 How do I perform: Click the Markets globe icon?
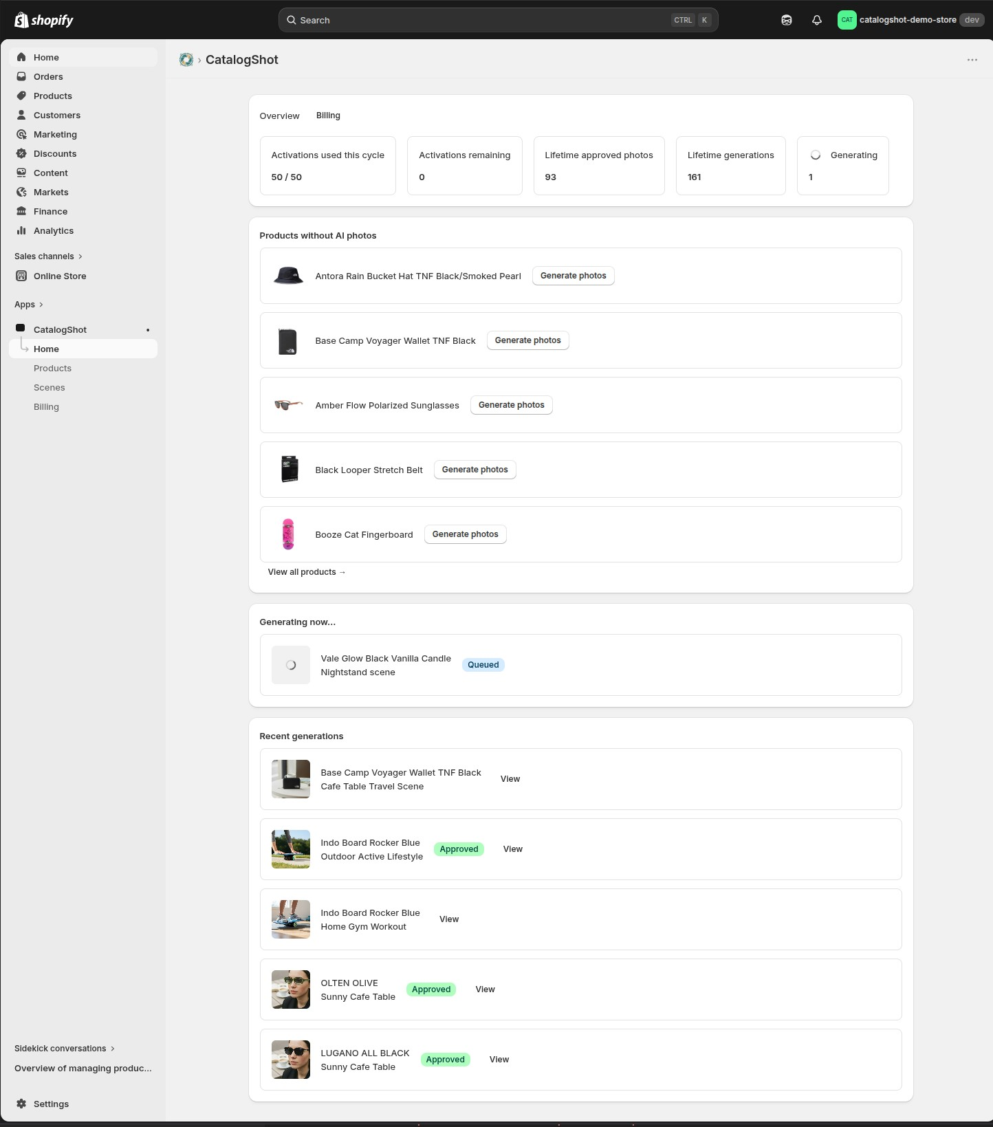[21, 192]
